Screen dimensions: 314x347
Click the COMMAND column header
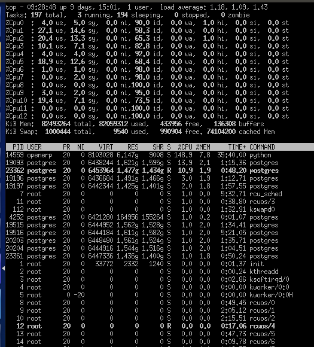pos(262,147)
